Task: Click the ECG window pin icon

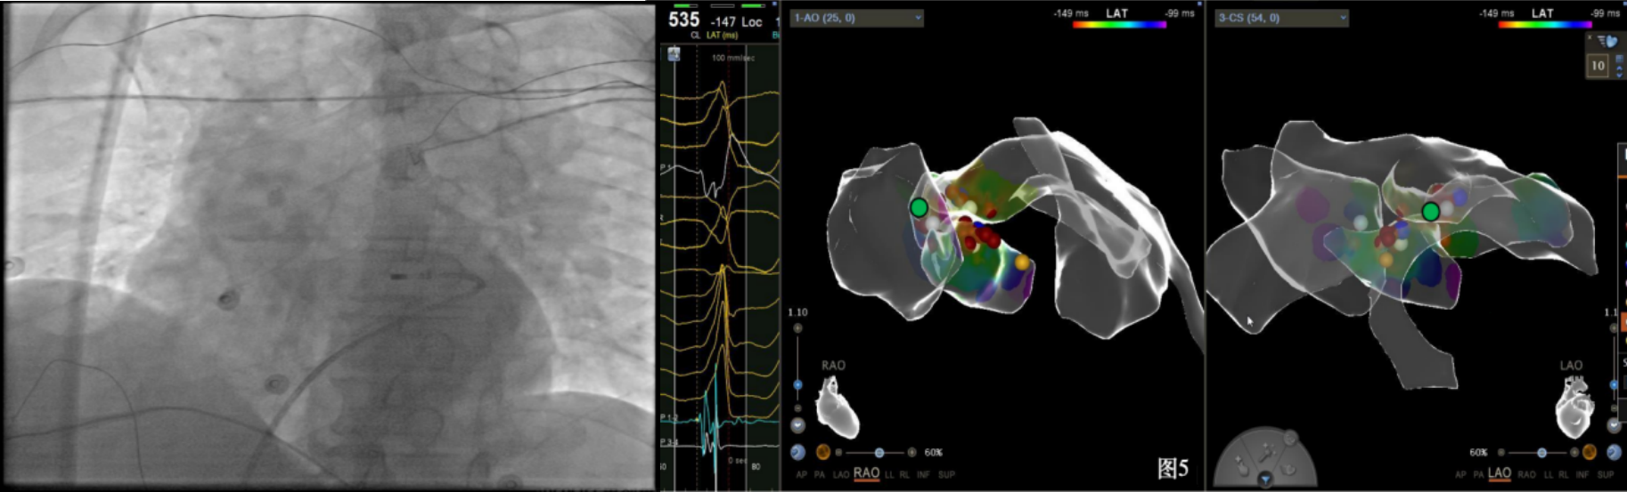Action: point(674,55)
